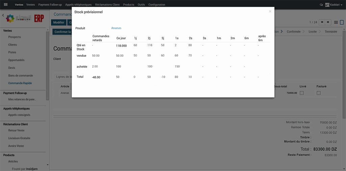The width and height of the screenshot is (346, 171).
Task: Open Prospects in the sidebar
Action: [x=15, y=37]
